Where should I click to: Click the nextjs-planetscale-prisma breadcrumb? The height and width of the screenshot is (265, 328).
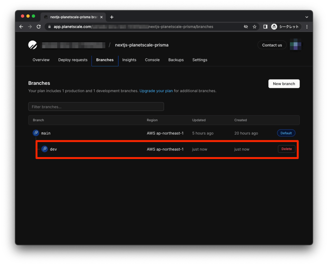coord(142,45)
